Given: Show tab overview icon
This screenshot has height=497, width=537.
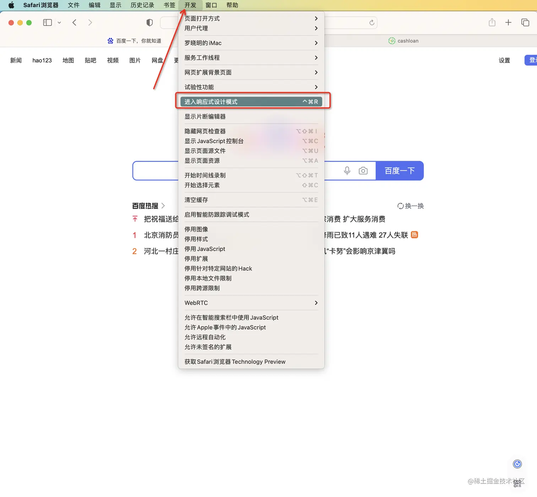Looking at the screenshot, I should (x=525, y=22).
